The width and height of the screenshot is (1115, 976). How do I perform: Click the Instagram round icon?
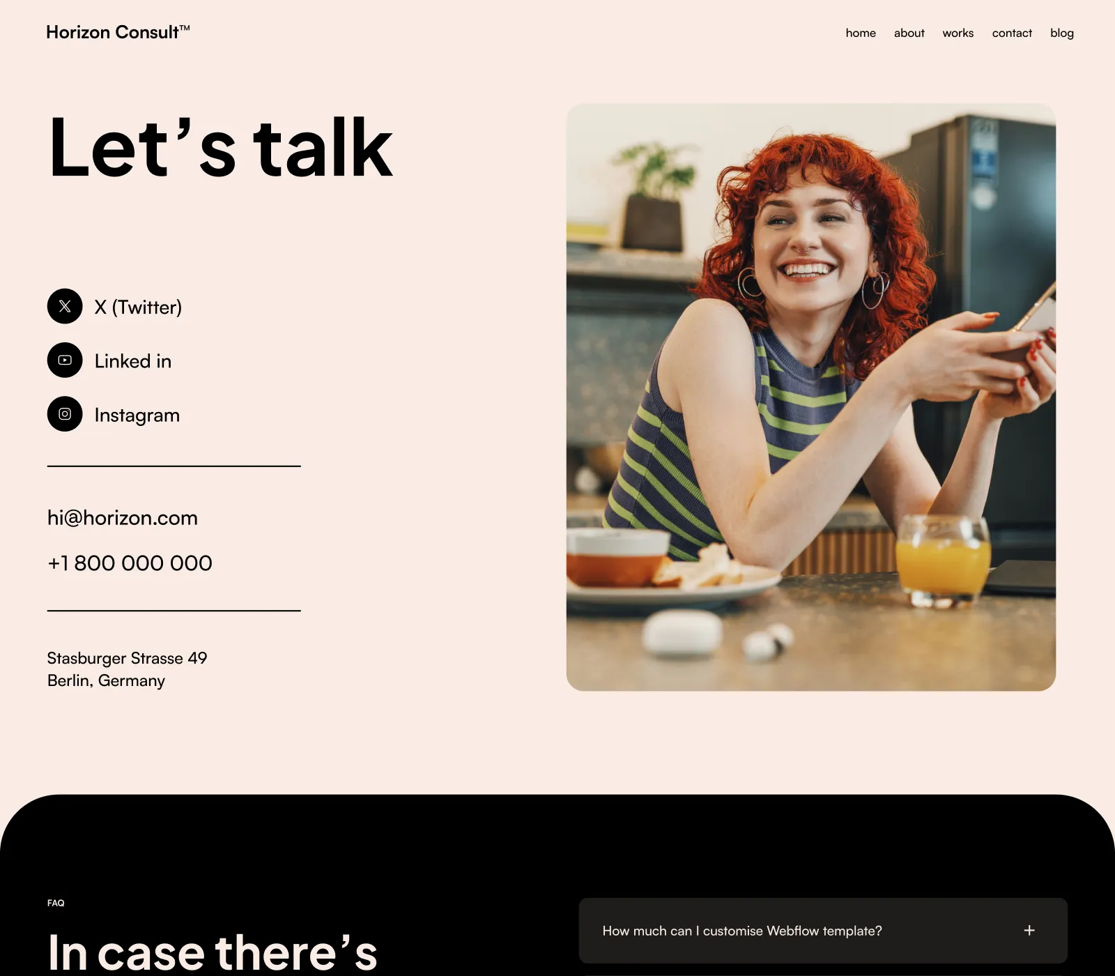tap(65, 414)
